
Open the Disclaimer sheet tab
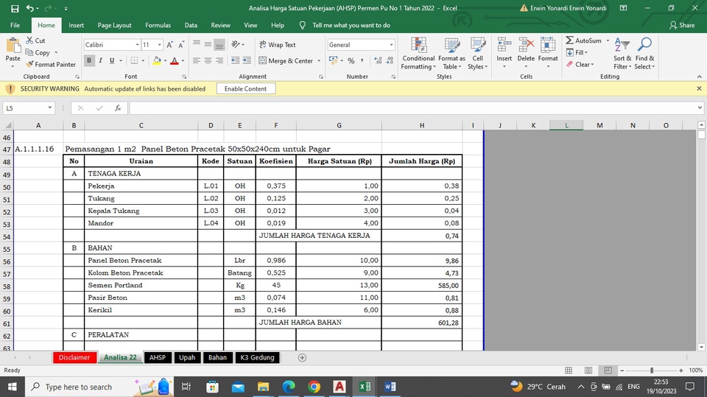[x=74, y=357]
